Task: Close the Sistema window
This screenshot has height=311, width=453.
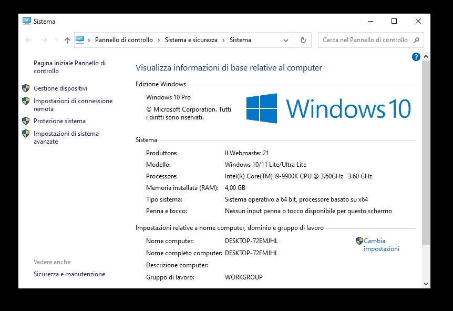Action: point(418,21)
